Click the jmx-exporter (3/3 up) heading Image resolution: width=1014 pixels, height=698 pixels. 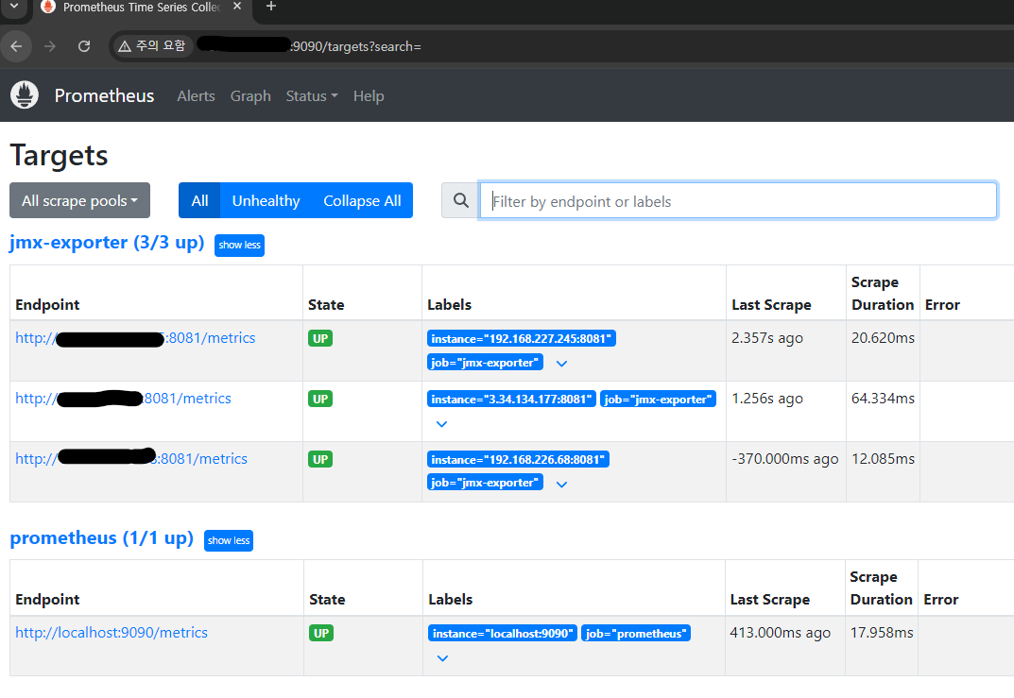click(107, 243)
